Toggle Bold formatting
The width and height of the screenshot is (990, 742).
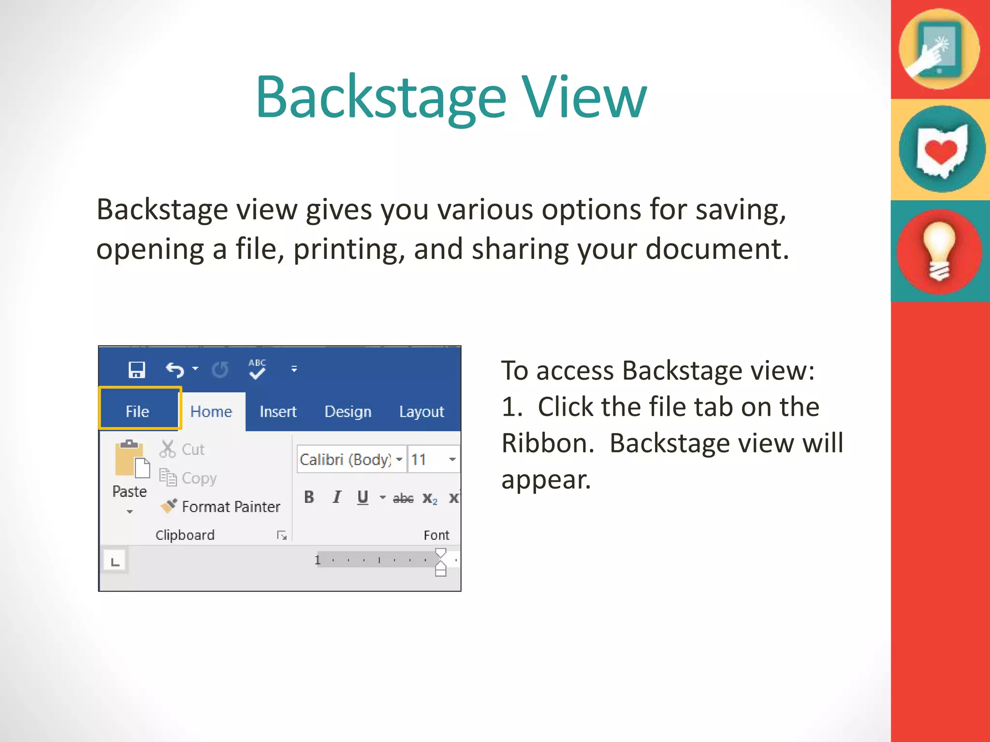(309, 497)
